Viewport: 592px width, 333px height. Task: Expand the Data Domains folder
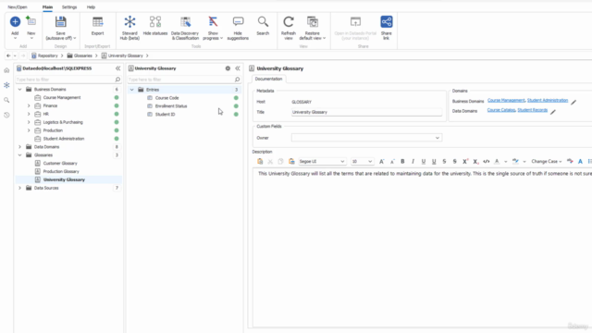click(20, 147)
